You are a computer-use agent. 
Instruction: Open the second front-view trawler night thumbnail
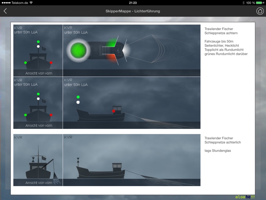[x=38, y=103]
